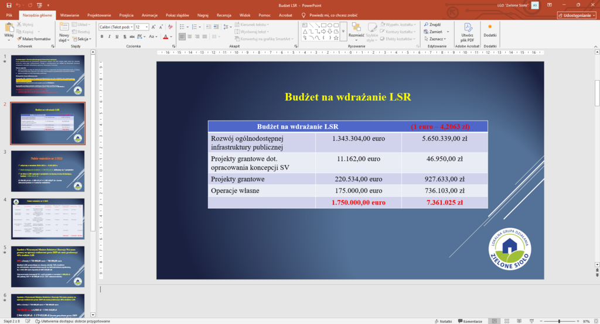
Task: Click the Wklej (Paste) icon
Action: (8, 27)
